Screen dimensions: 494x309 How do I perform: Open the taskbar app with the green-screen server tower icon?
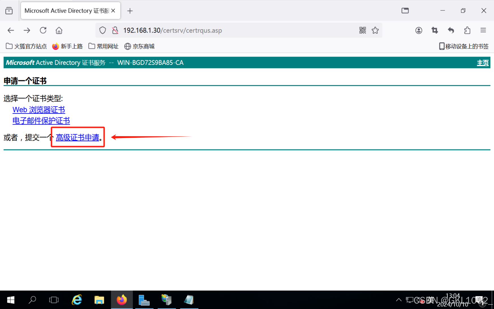pyautogui.click(x=166, y=300)
